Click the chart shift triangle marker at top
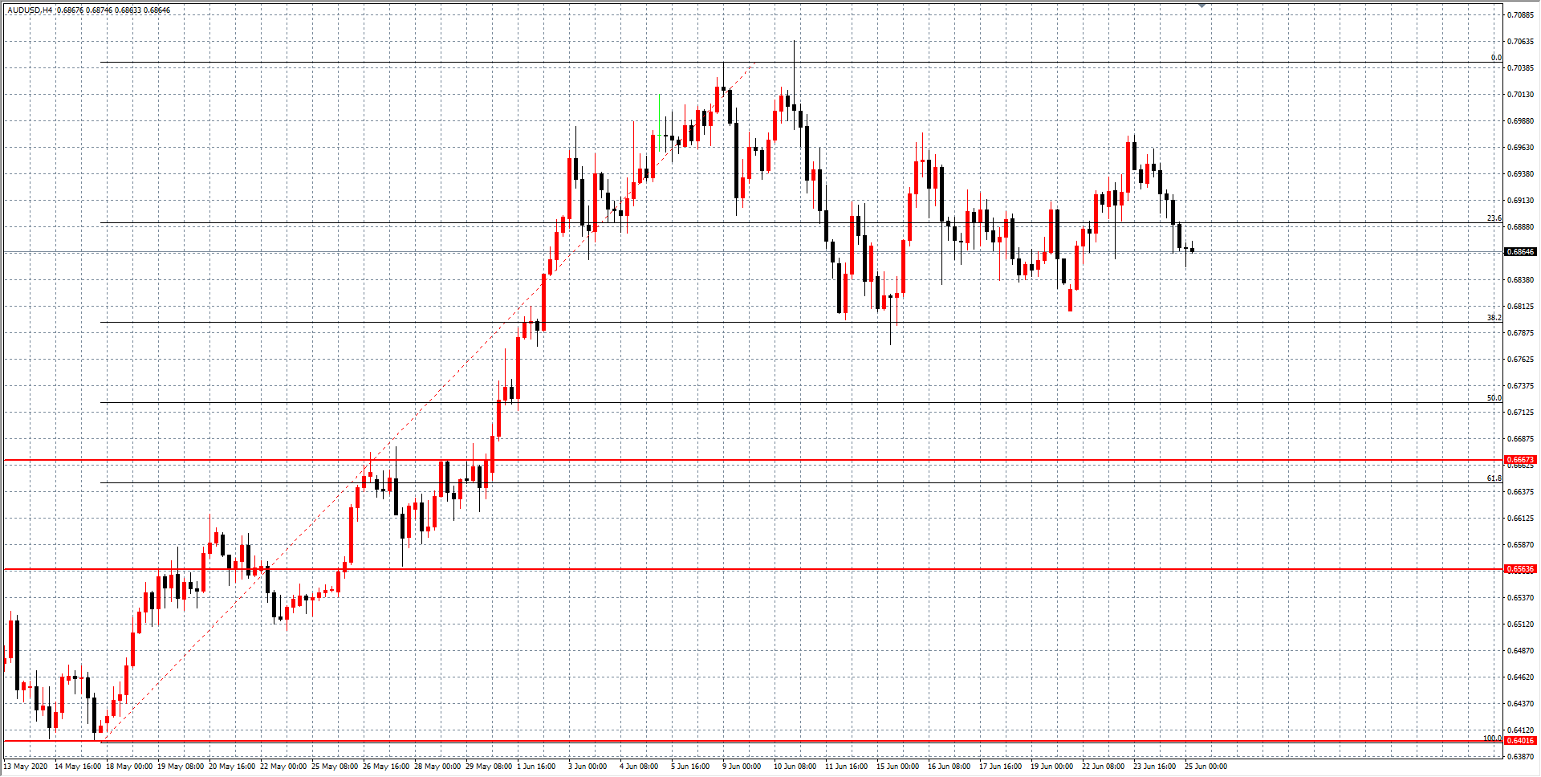The image size is (1541, 777). click(1201, 6)
